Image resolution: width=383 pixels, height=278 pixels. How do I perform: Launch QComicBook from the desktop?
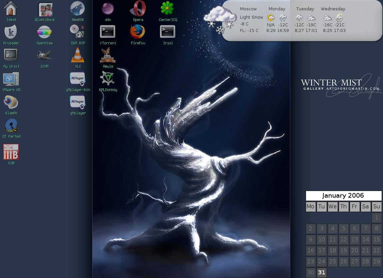click(45, 9)
